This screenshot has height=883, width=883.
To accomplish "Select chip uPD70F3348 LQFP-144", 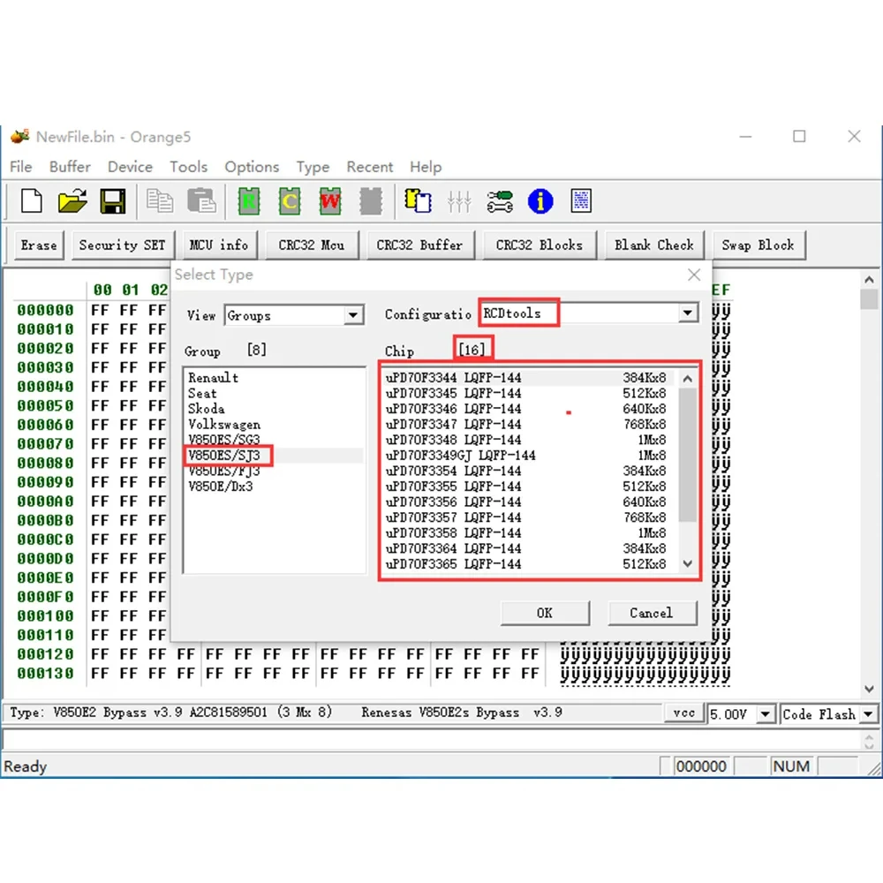I will pyautogui.click(x=526, y=439).
